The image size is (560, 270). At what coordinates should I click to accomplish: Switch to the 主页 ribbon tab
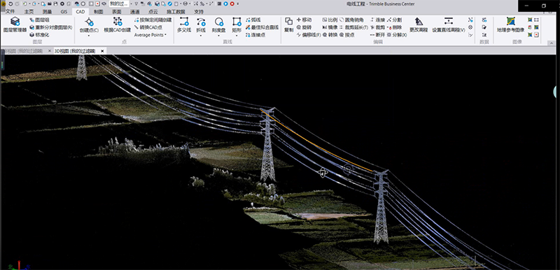29,11
